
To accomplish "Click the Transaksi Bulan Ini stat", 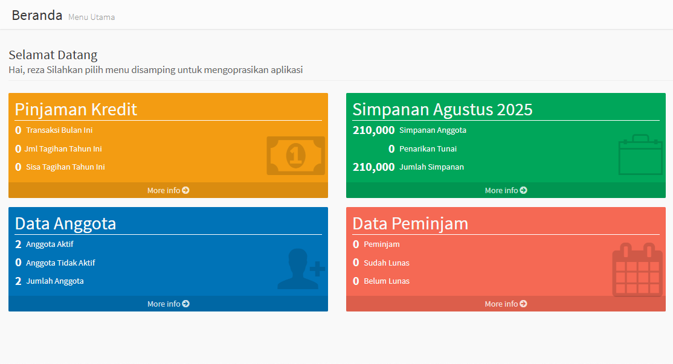I will (59, 130).
